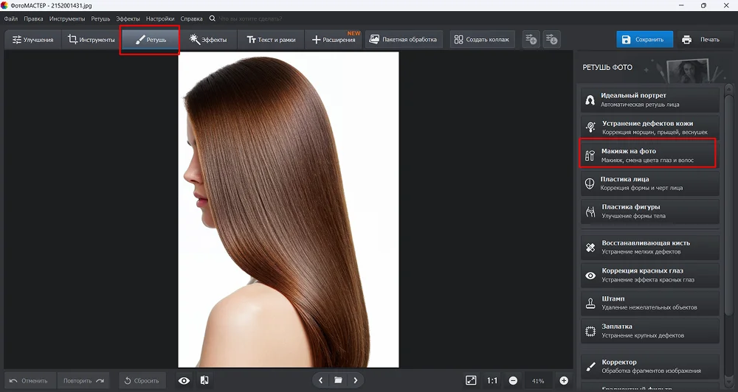Open the Расширения tab
This screenshot has height=392, width=738.
coord(334,40)
